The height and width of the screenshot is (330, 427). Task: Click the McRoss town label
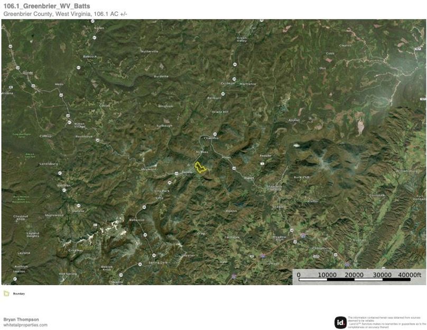pyautogui.click(x=202, y=152)
